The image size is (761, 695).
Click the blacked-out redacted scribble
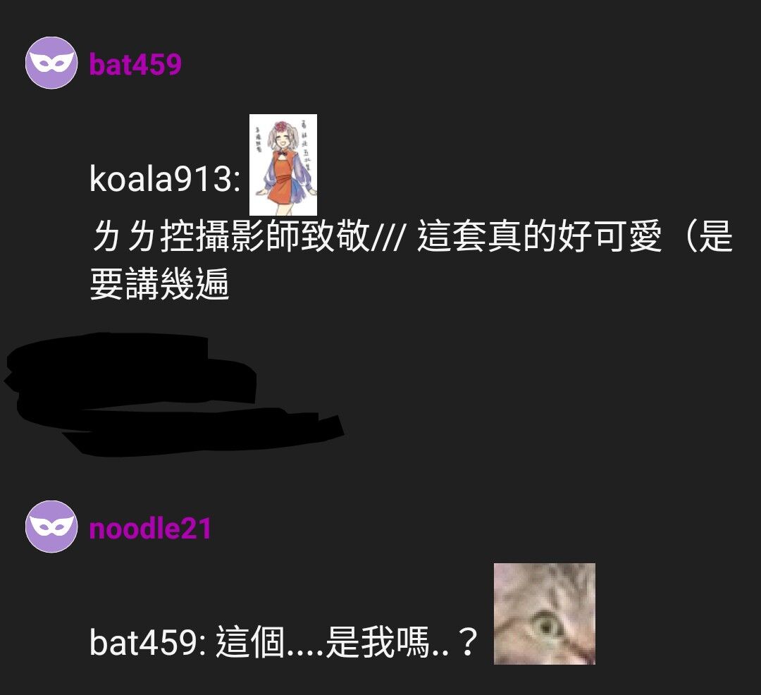175,394
